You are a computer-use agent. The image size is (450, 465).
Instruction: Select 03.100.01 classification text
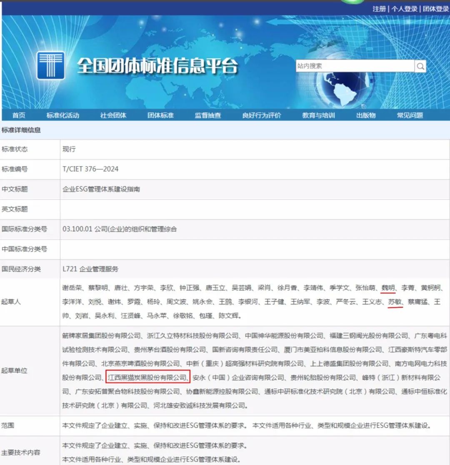120,229
